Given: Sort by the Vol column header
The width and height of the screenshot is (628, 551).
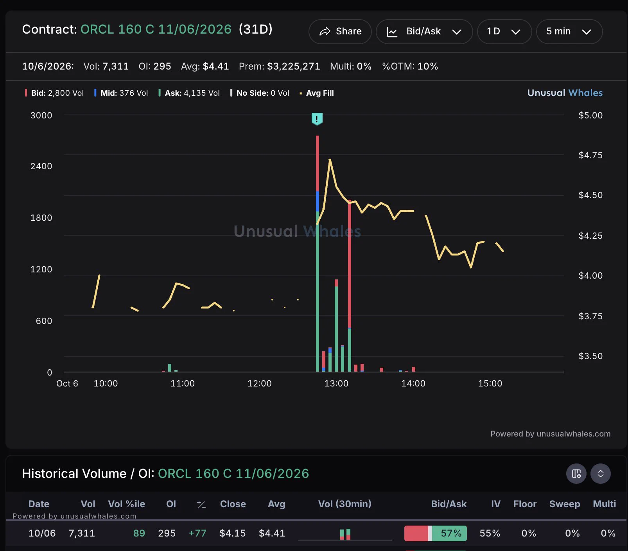Looking at the screenshot, I should pos(88,504).
